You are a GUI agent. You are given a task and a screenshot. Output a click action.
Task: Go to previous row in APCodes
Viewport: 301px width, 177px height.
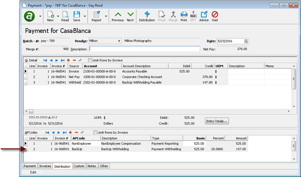[x=53, y=133]
